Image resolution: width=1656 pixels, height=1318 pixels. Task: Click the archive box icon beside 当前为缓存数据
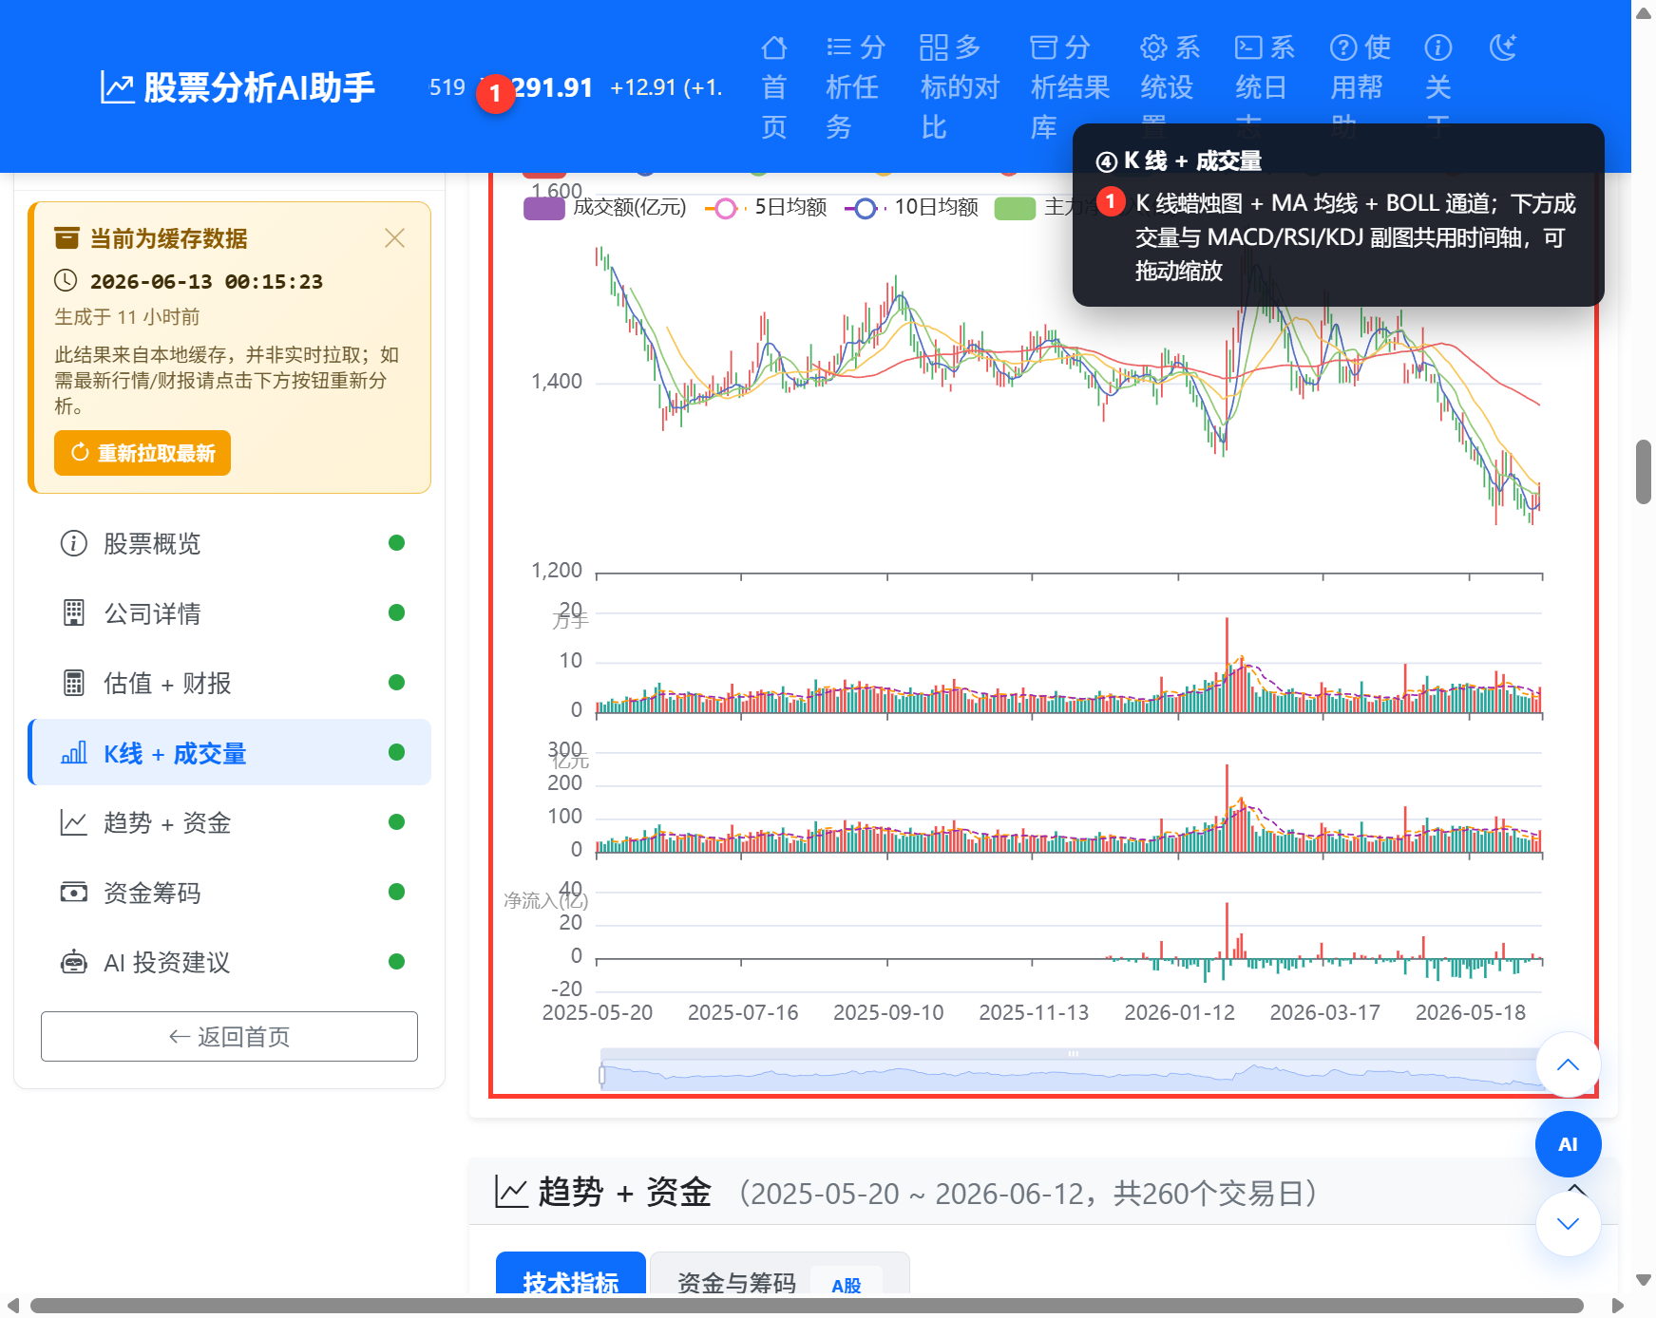(67, 237)
